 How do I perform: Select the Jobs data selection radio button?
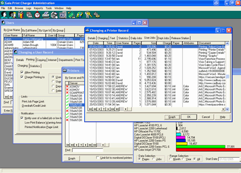154,159
